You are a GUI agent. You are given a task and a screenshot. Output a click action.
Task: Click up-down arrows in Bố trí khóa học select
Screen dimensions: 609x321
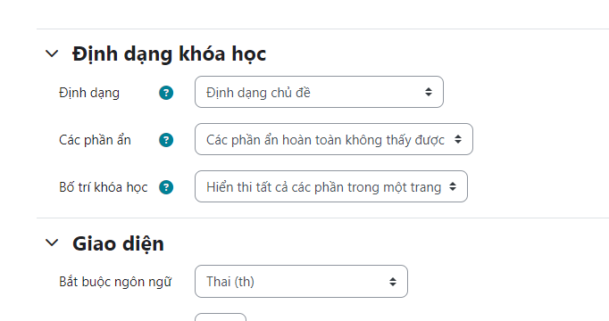pyautogui.click(x=453, y=186)
